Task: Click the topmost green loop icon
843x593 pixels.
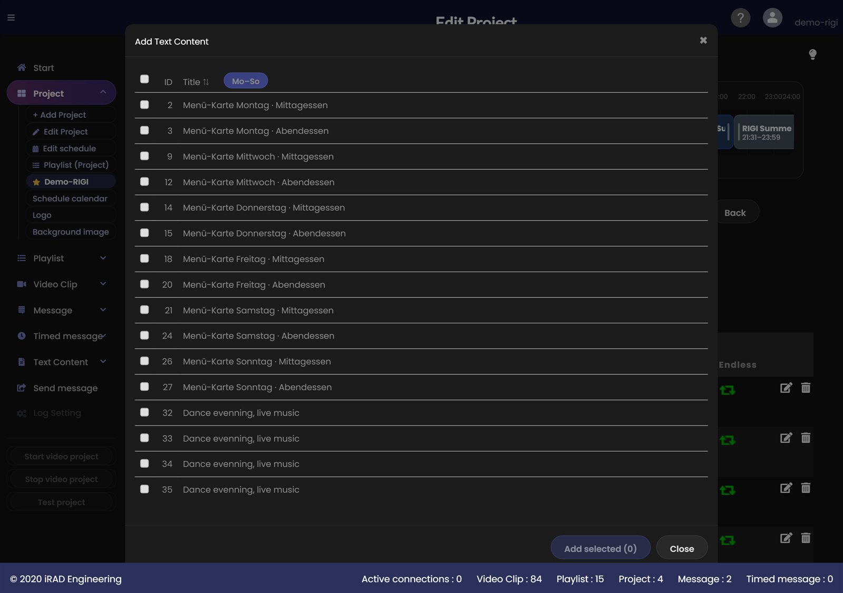Action: point(728,390)
